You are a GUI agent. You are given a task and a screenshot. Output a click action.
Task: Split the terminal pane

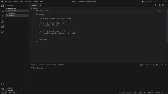pyautogui.click(x=154, y=65)
